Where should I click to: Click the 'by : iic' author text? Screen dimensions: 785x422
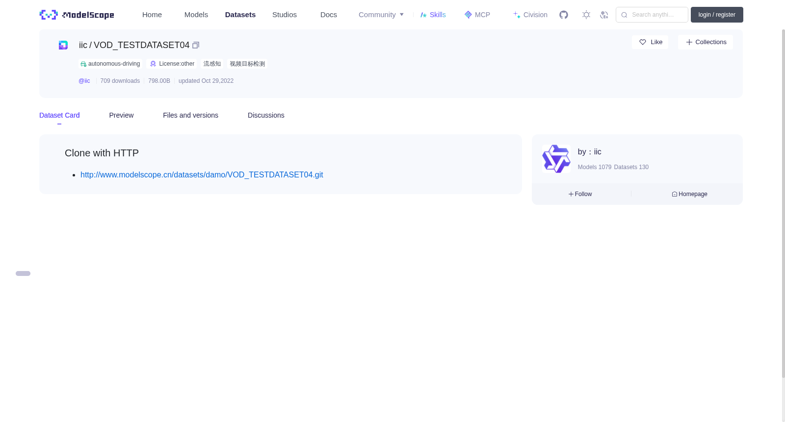pos(590,152)
